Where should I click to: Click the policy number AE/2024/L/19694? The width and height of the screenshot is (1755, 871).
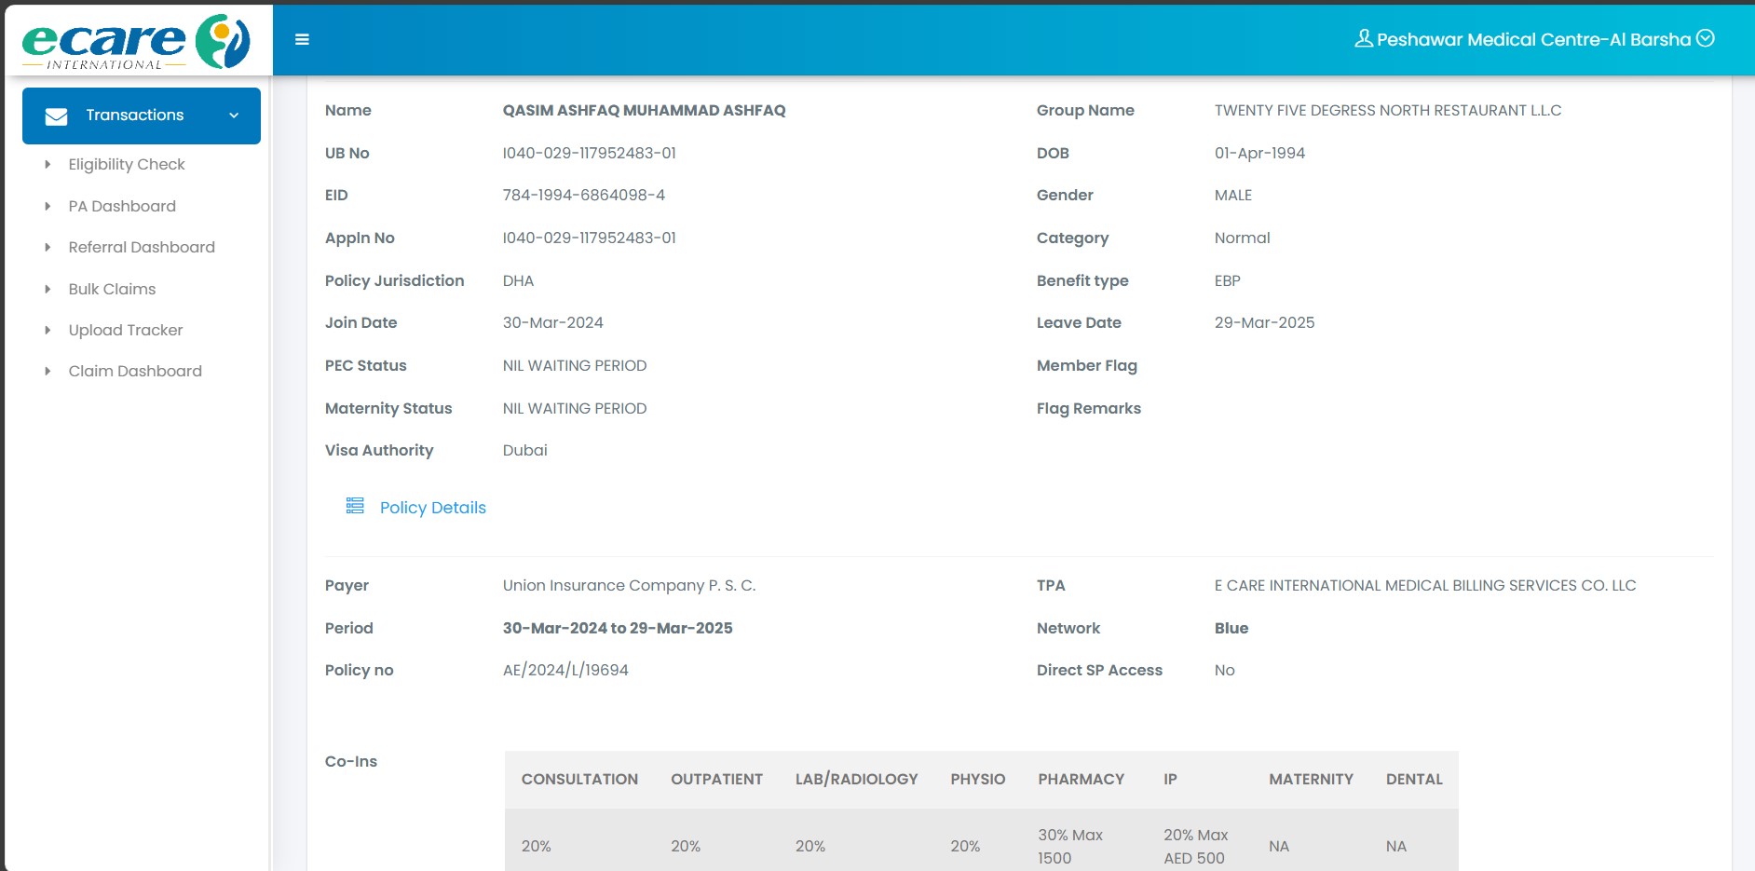point(565,671)
